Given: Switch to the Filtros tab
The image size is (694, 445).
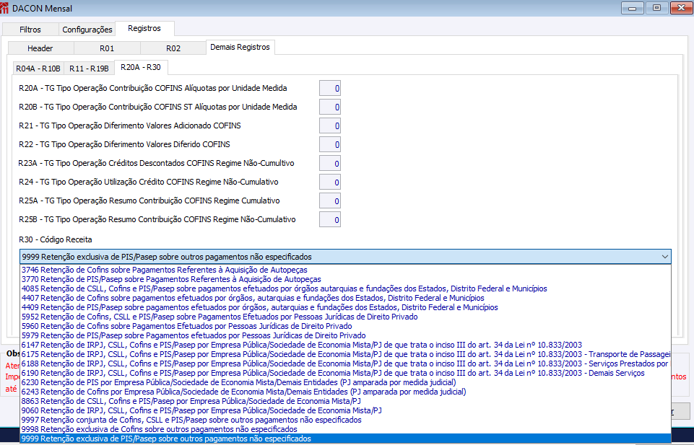Looking at the screenshot, I should (x=30, y=30).
